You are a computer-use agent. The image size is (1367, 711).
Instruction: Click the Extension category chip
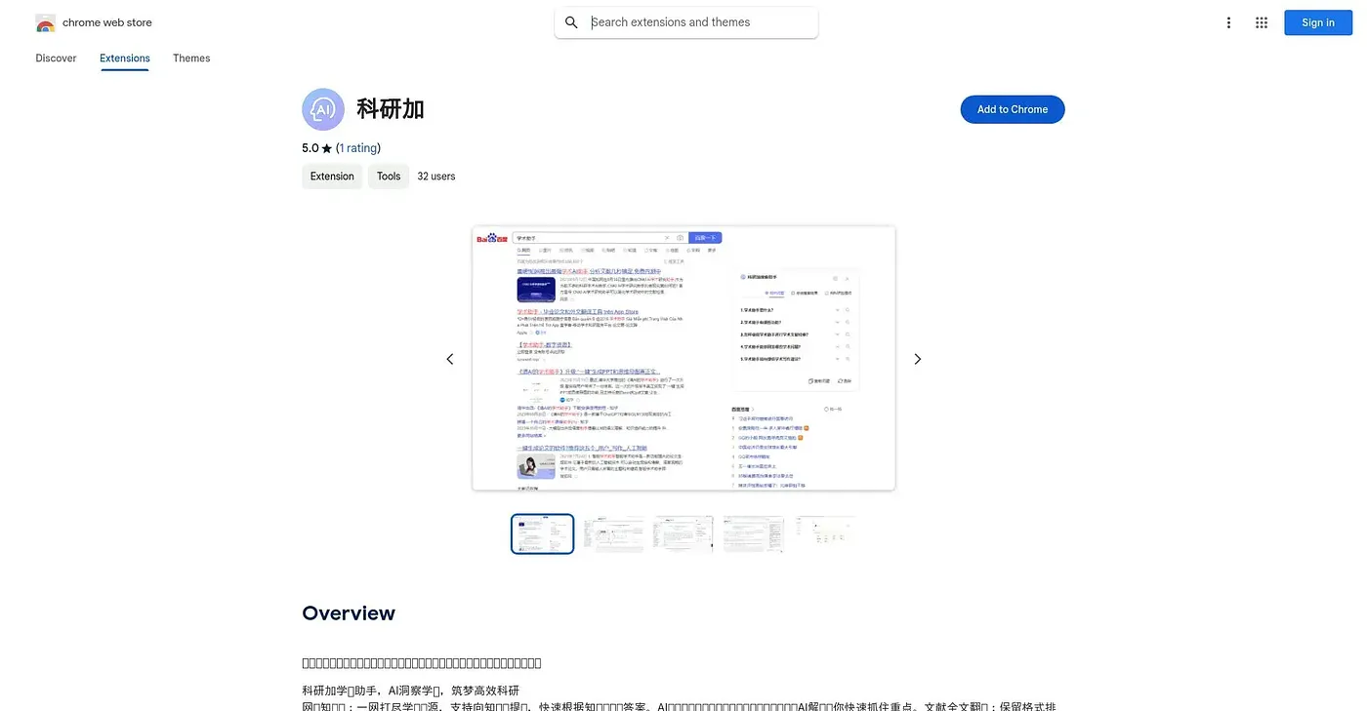coord(332,177)
